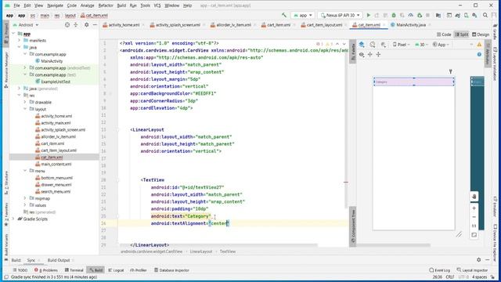Click the TextView breadcrumb

pos(228,251)
